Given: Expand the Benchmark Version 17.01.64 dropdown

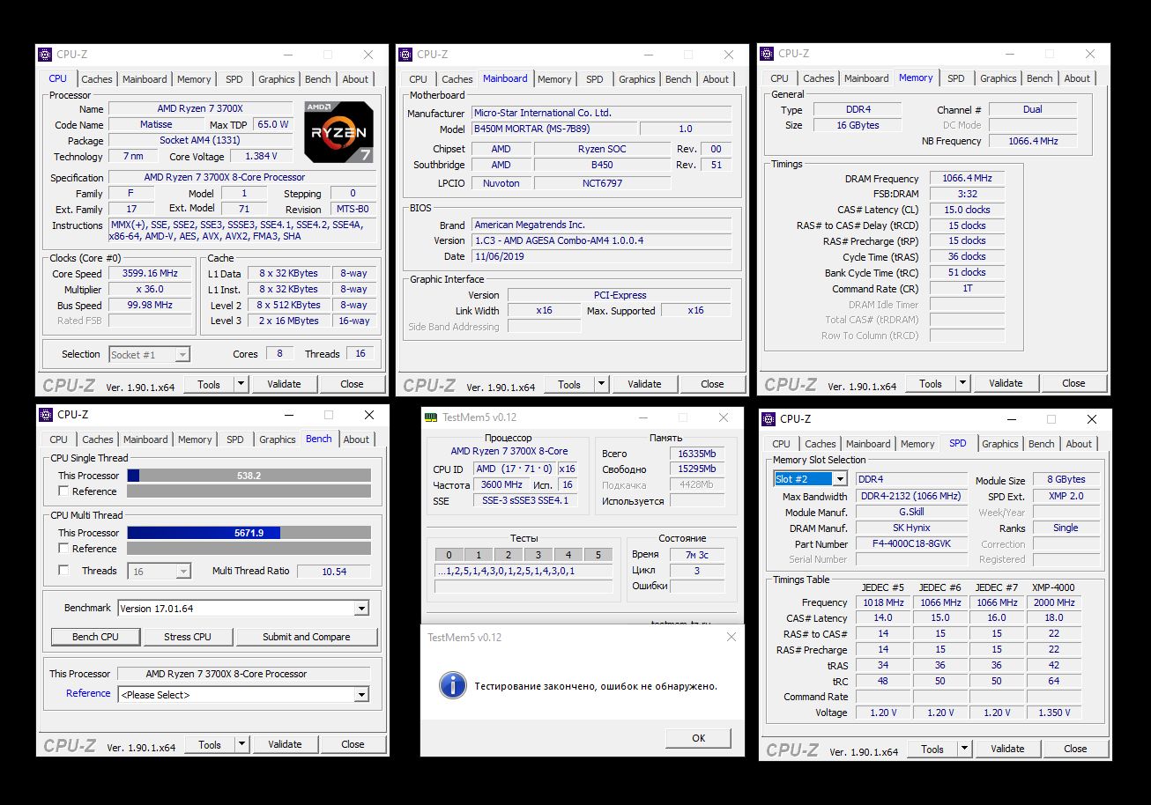Looking at the screenshot, I should [x=361, y=609].
